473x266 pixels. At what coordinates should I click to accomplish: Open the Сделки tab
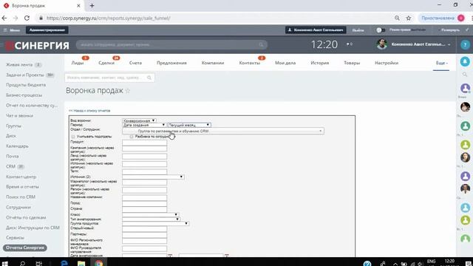pyautogui.click(x=106, y=63)
